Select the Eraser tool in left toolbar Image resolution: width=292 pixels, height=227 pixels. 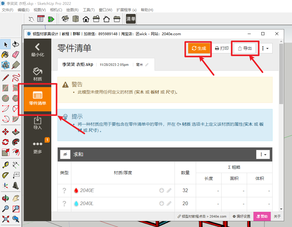pos(16,55)
